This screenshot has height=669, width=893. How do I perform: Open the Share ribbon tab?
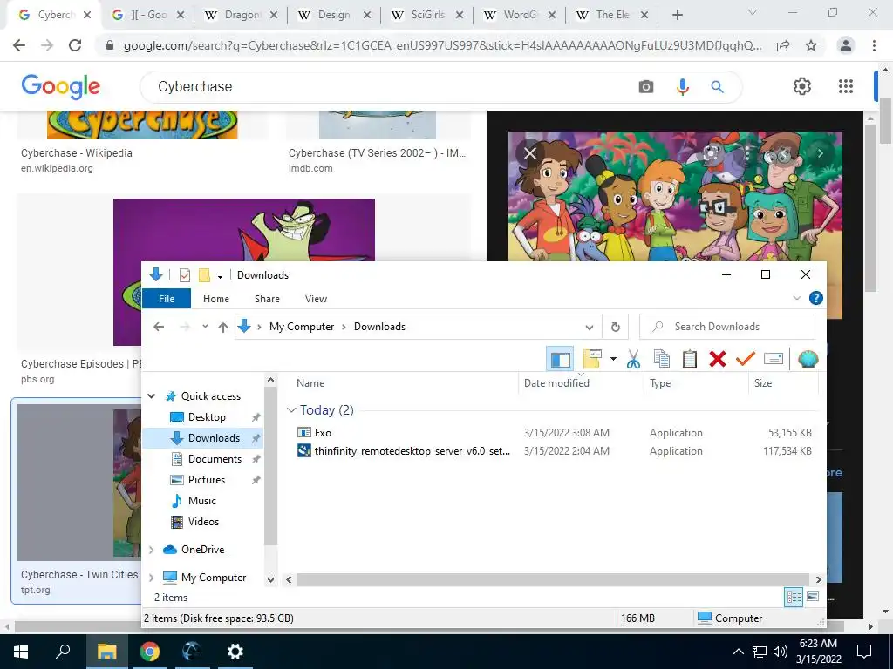[x=267, y=299]
